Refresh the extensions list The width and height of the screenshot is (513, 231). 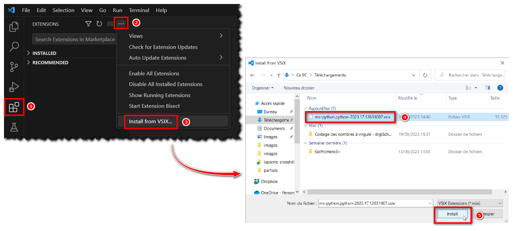99,24
